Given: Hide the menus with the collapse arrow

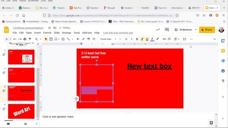Looking at the screenshot, I should click(214, 39).
